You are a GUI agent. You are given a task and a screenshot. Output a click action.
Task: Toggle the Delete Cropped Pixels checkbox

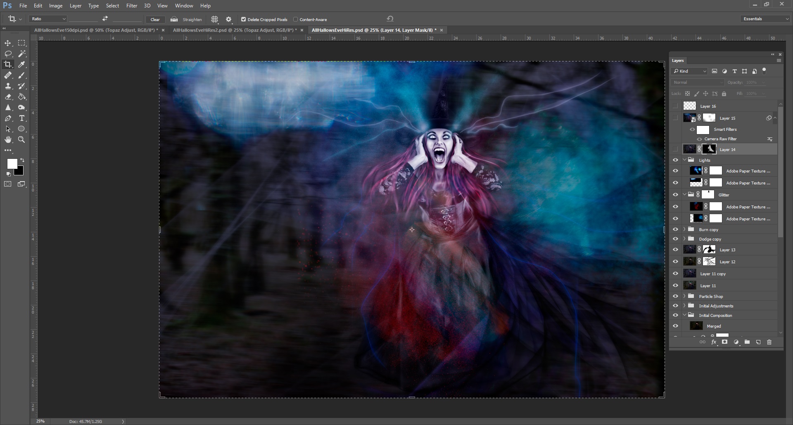(244, 19)
